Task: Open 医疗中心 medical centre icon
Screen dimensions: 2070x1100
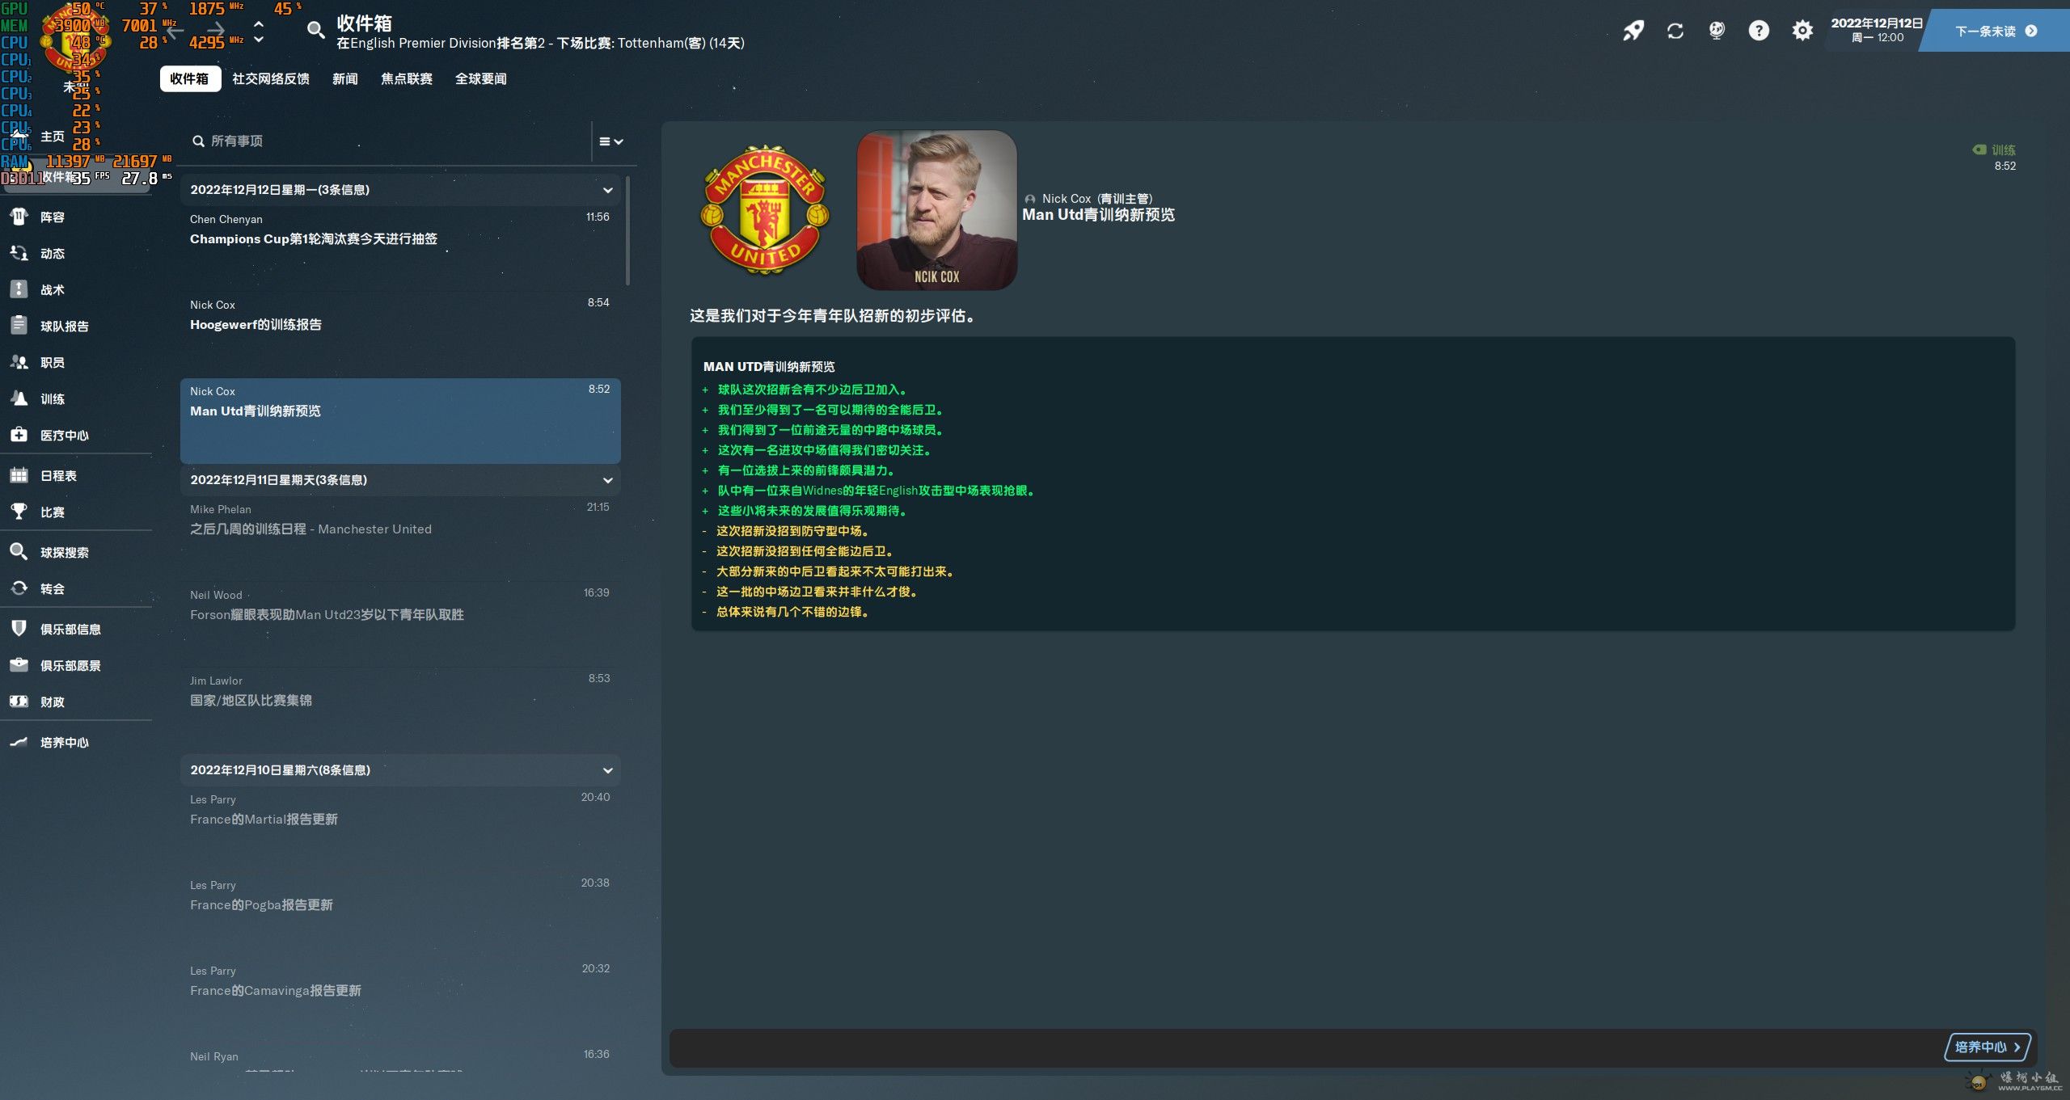Action: (19, 435)
